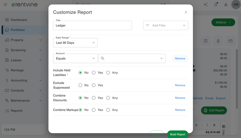Open the Account Equals operator dropdown
The width and height of the screenshot is (241, 138).
point(75,58)
